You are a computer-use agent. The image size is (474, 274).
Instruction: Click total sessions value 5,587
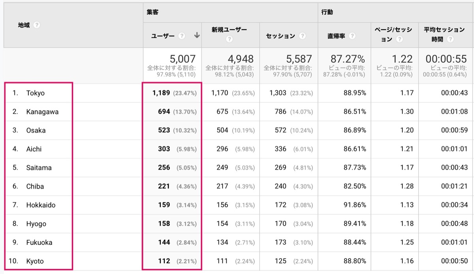299,59
